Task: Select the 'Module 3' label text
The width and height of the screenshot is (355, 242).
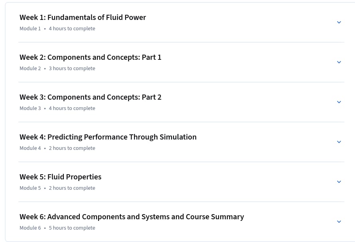Action: pyautogui.click(x=30, y=108)
